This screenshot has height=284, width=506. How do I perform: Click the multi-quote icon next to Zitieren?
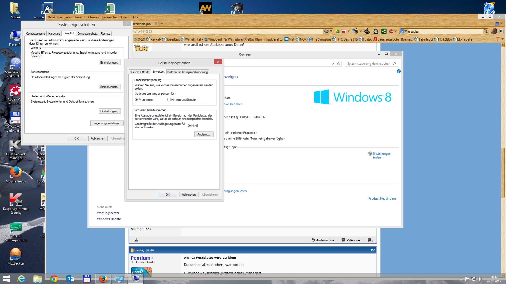(370, 240)
